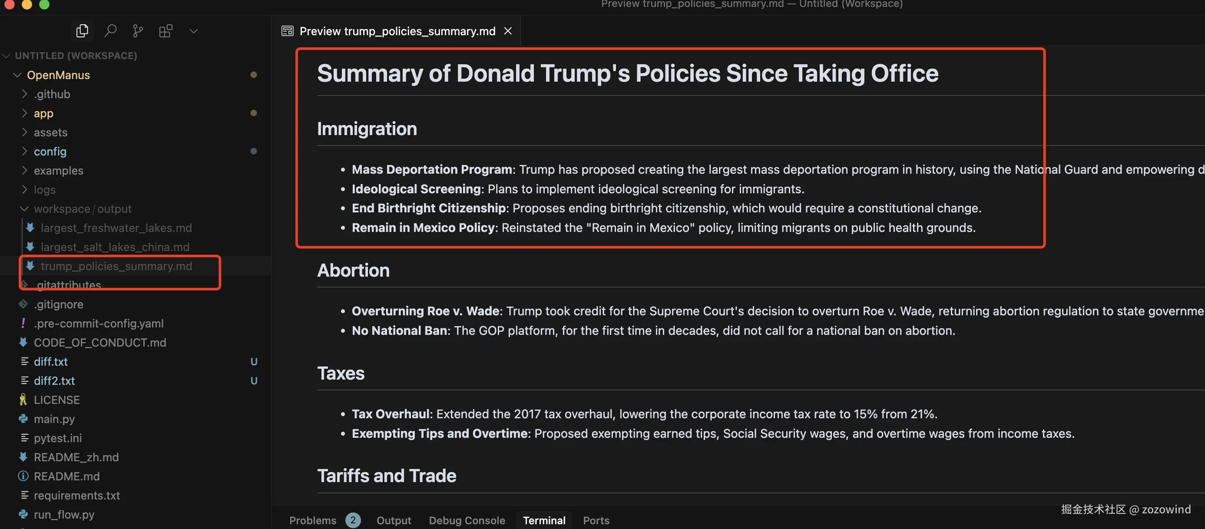Click the preview icon on the editor tab

[x=287, y=31]
